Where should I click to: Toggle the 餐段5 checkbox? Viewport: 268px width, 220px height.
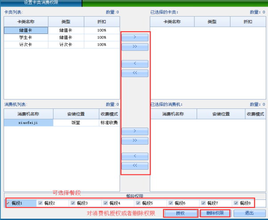(138, 203)
